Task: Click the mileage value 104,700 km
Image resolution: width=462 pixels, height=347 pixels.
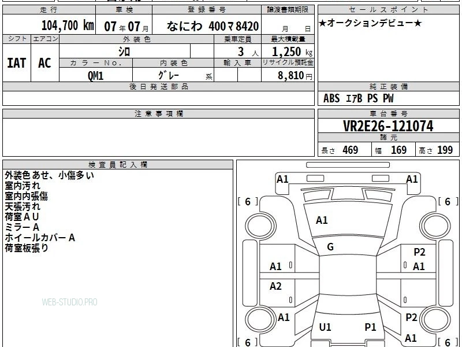Action: click(68, 25)
